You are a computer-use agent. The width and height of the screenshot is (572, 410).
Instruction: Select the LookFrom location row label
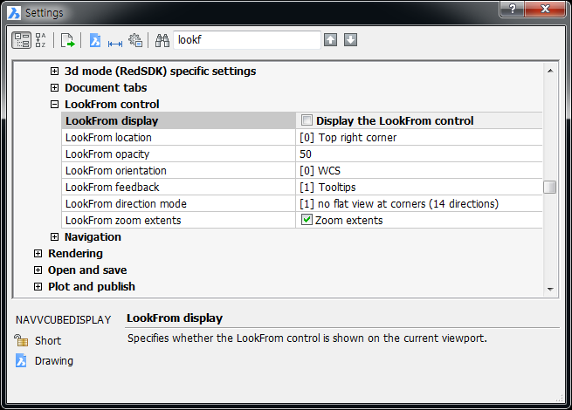(179, 138)
